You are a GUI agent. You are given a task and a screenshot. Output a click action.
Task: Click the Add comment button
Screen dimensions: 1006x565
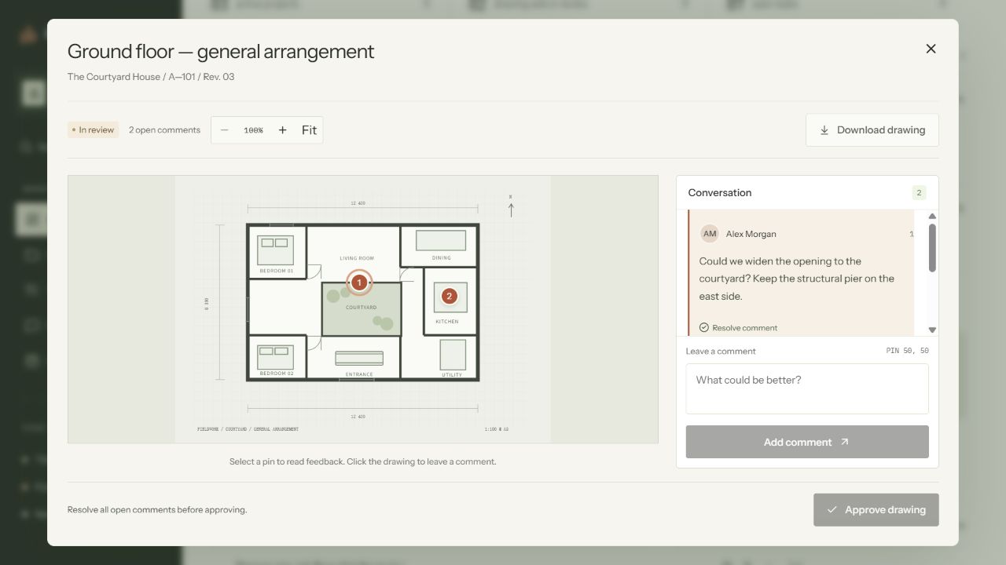(x=807, y=442)
